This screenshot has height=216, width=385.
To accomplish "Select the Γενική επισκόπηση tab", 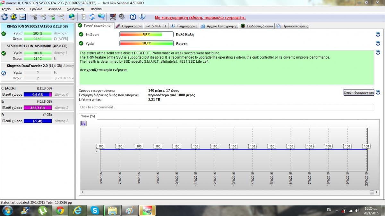I will [95, 25].
